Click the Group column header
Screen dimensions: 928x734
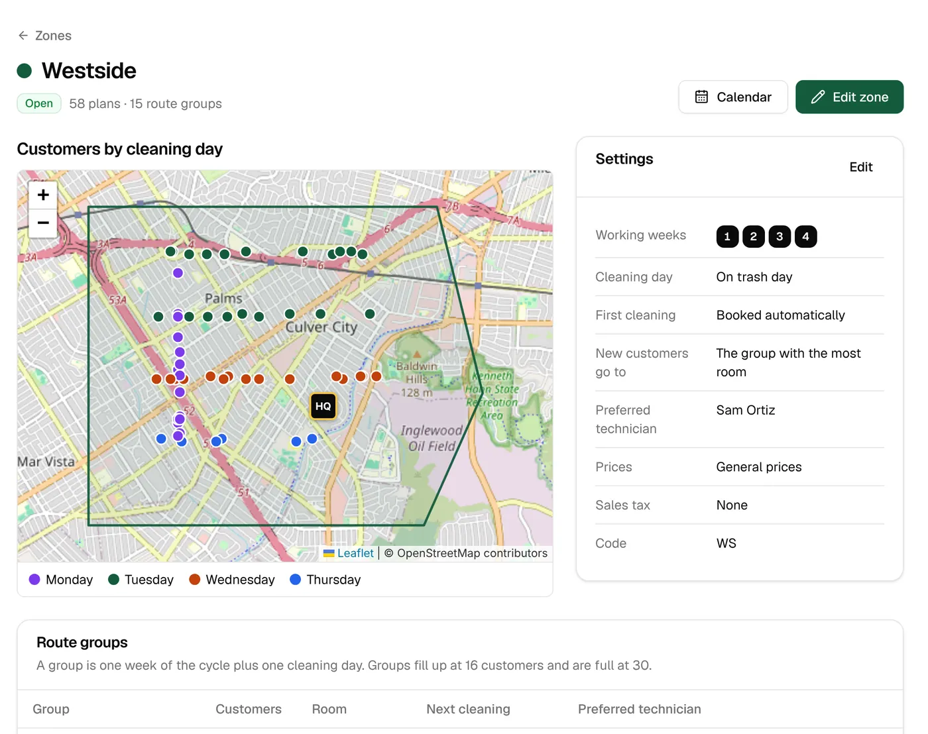coord(51,709)
